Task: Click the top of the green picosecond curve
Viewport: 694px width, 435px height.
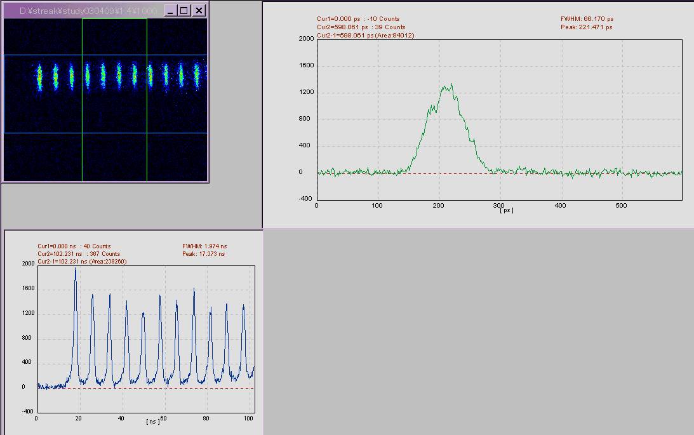Action: [451, 85]
